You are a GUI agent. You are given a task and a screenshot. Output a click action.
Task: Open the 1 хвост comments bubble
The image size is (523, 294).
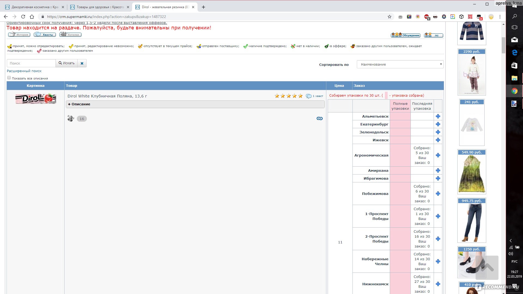[314, 96]
